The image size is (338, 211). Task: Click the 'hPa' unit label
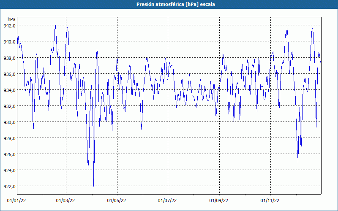click(x=11, y=19)
